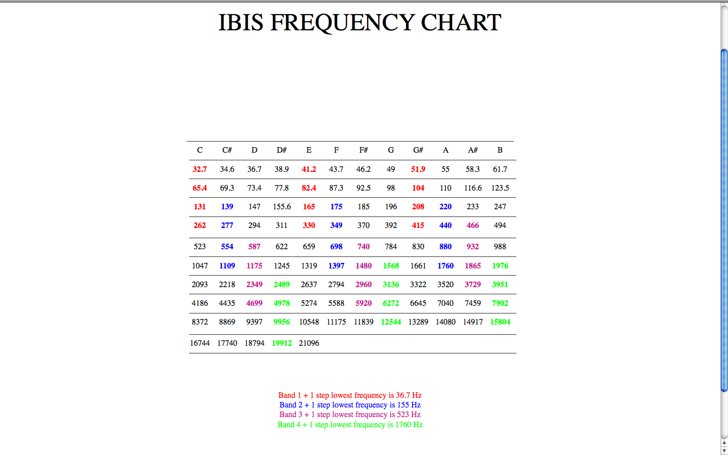Viewport: 728px width, 455px height.
Task: Select the A# column header
Action: pos(473,150)
